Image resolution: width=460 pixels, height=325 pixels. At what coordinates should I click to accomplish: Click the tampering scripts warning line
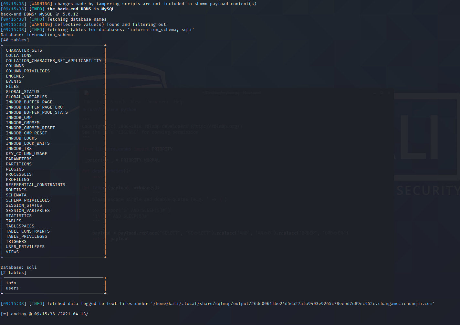(x=129, y=4)
